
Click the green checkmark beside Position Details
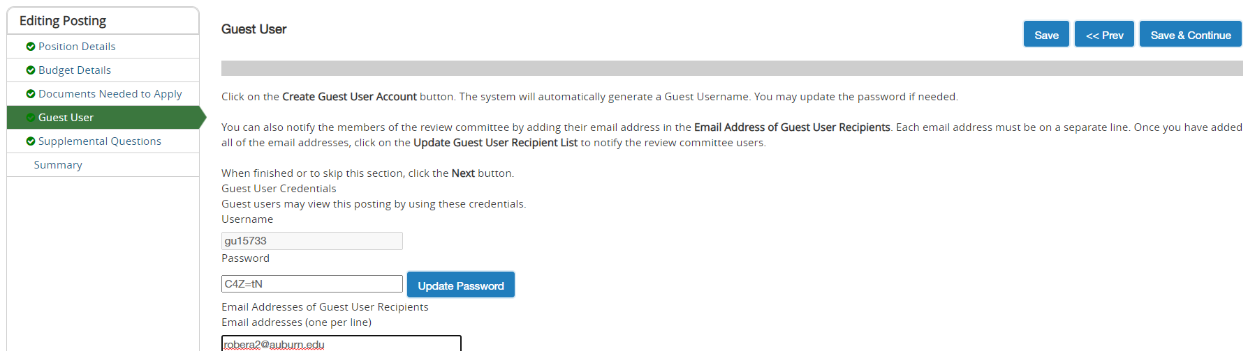pos(31,47)
